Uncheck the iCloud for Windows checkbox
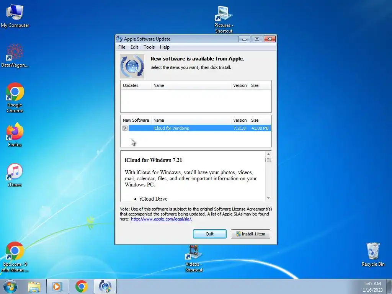Screen dimensions: 392x294 [x=125, y=128]
